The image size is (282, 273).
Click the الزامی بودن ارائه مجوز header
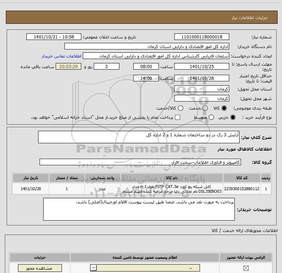(246, 257)
